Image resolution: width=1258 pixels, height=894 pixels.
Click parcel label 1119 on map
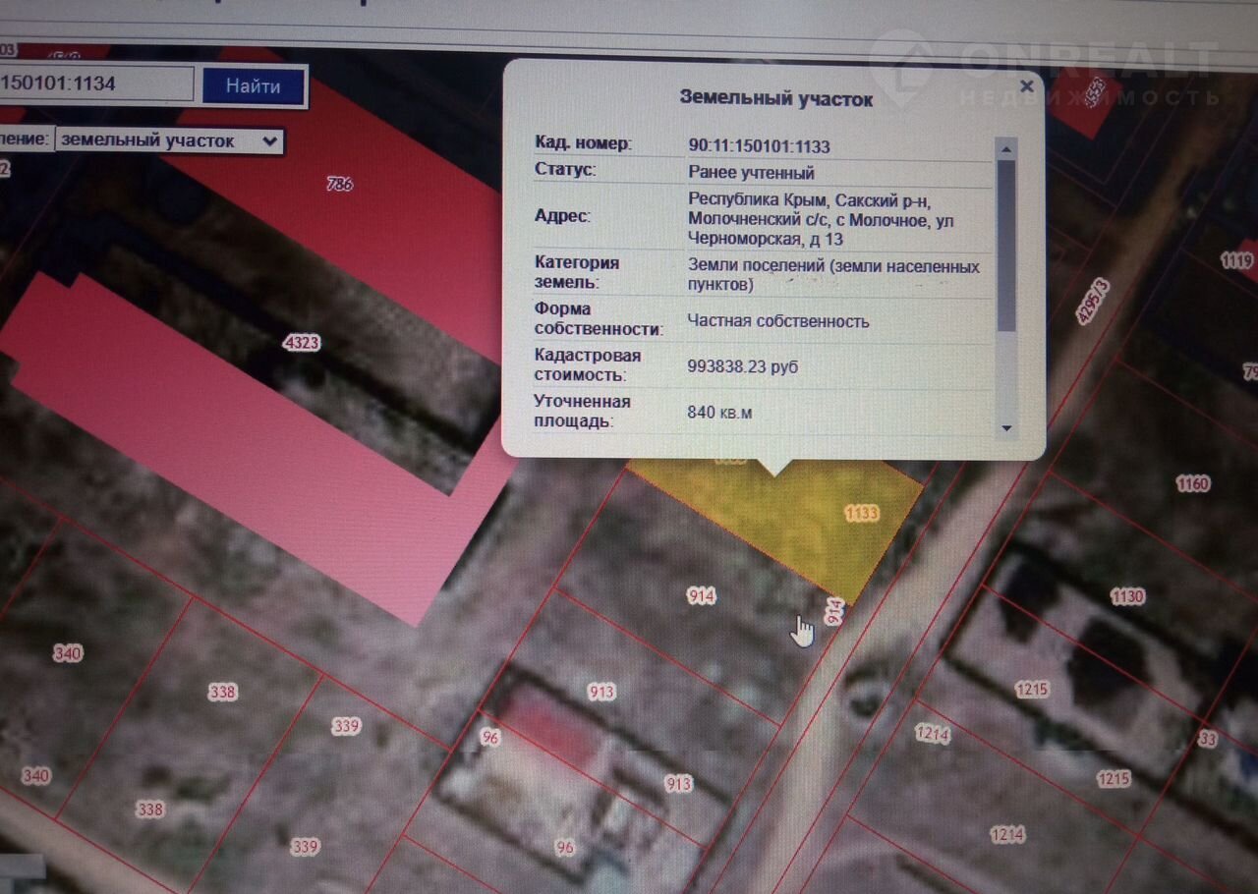[1236, 260]
